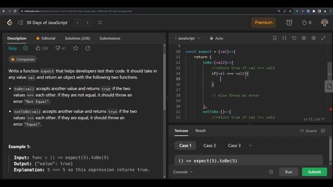Toggle Auto complete lock setting
Screen dimensions: 333x187
tap(216, 38)
